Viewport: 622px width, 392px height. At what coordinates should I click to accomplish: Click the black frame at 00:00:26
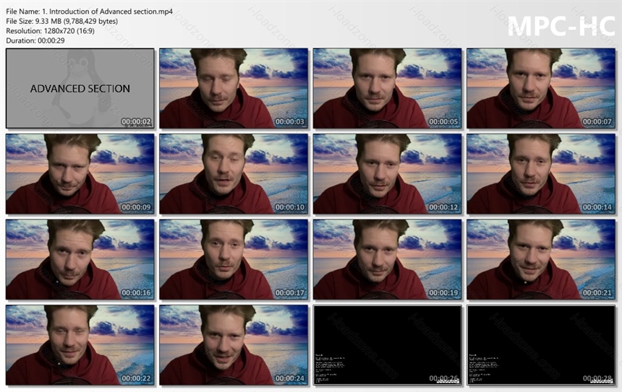(x=387, y=345)
